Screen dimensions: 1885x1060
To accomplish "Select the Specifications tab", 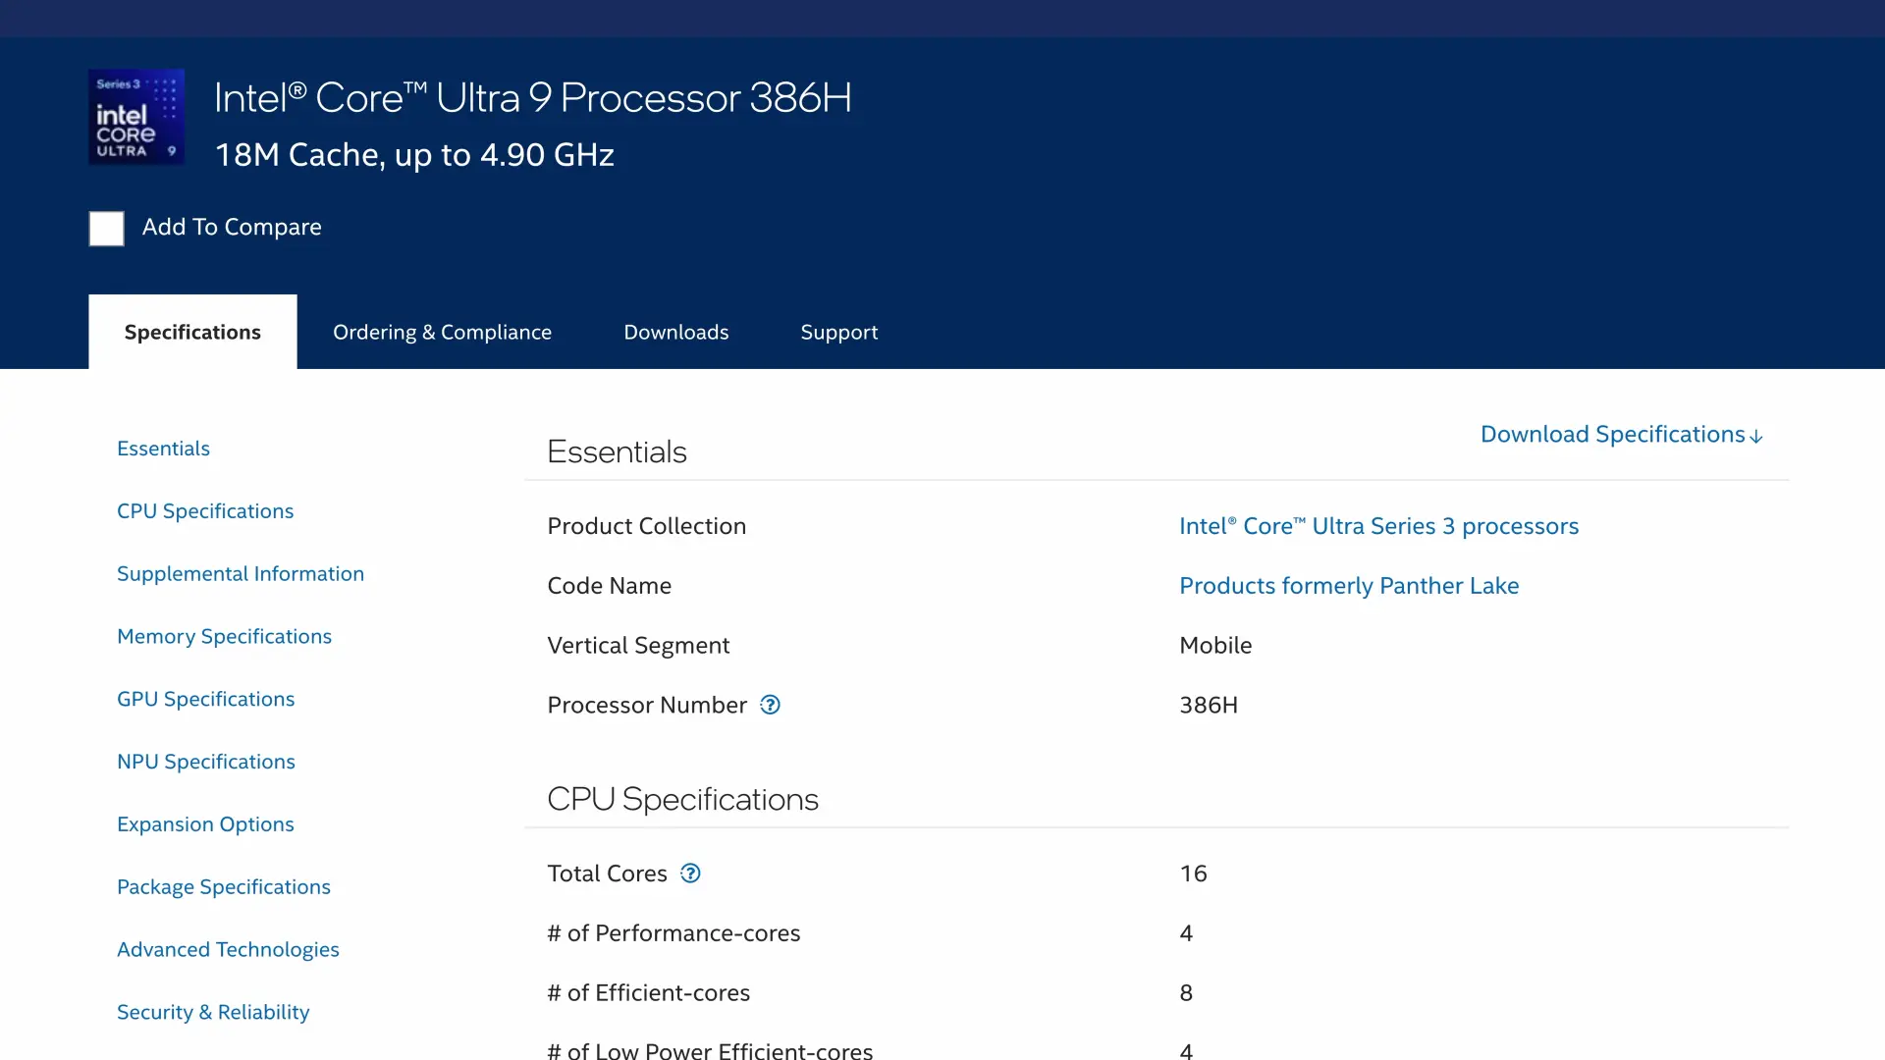I will pos(192,332).
